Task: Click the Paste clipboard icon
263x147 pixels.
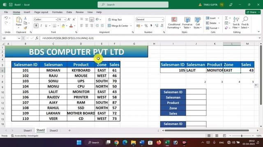Action: coord(19,20)
